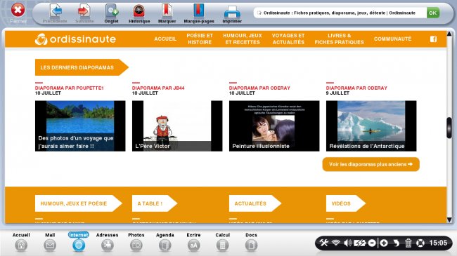The height and width of the screenshot is (256, 457).
Task: Open the Facebook icon in site header
Action: tap(433, 39)
